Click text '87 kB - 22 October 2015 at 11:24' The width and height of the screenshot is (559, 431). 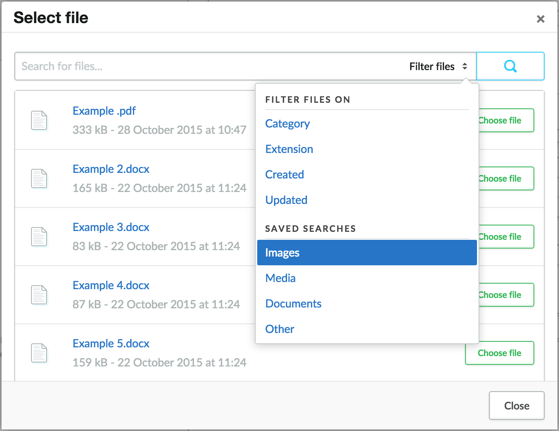pos(156,304)
